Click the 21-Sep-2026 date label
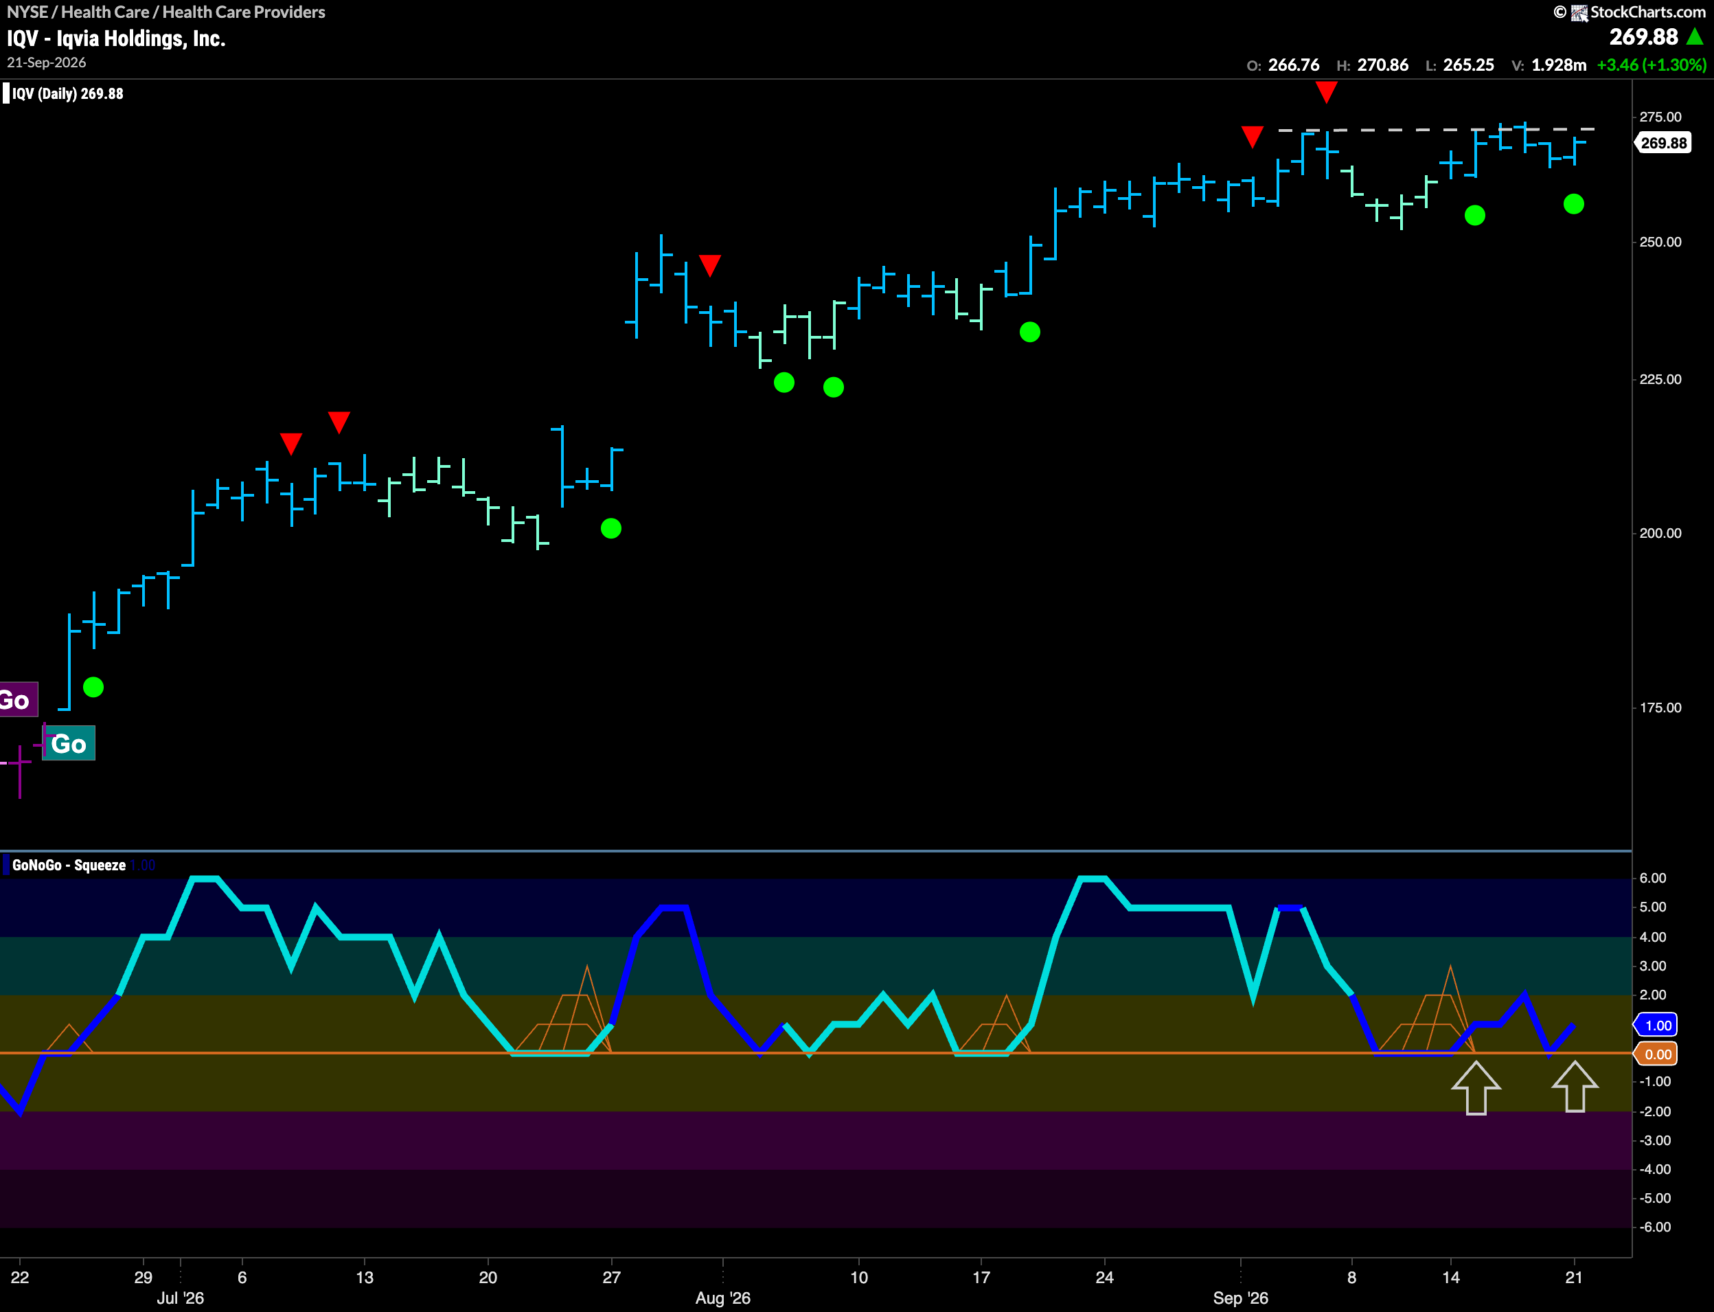The height and width of the screenshot is (1312, 1714). pyautogui.click(x=46, y=63)
